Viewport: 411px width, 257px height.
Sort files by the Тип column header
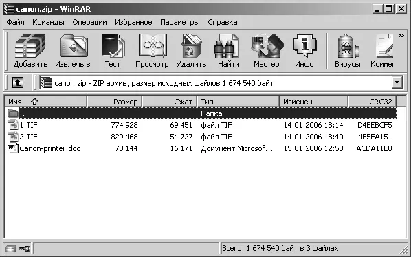coord(238,102)
